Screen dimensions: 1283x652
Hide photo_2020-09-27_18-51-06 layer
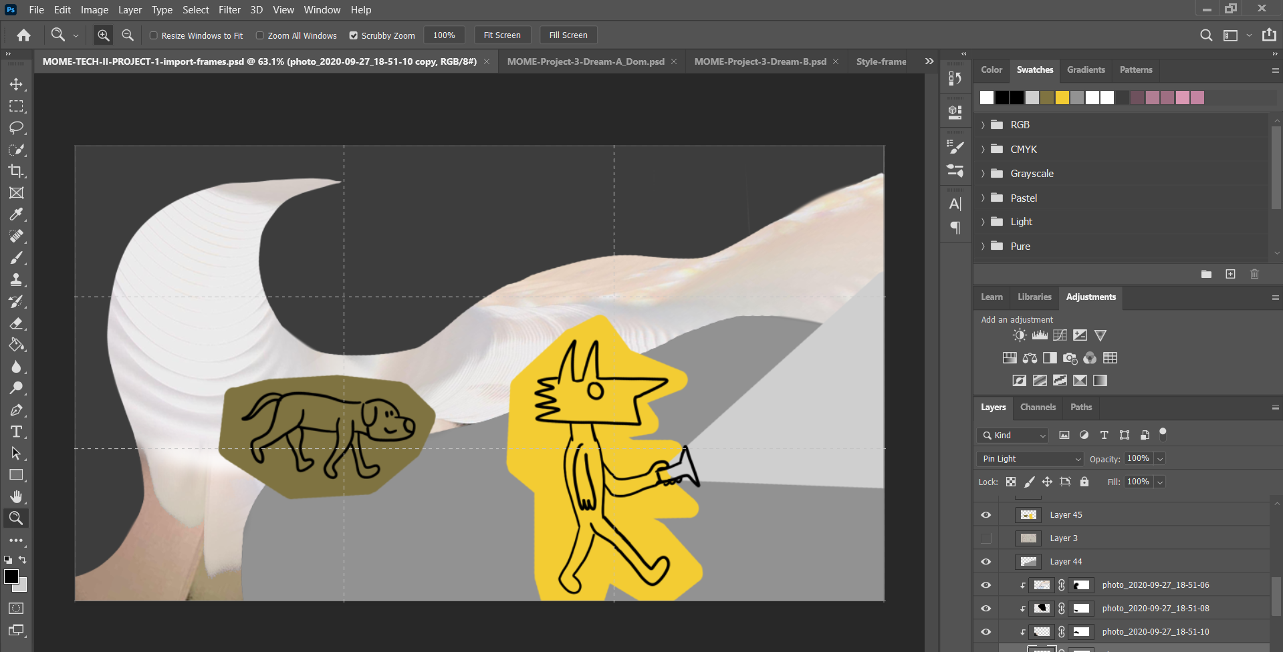tap(986, 585)
